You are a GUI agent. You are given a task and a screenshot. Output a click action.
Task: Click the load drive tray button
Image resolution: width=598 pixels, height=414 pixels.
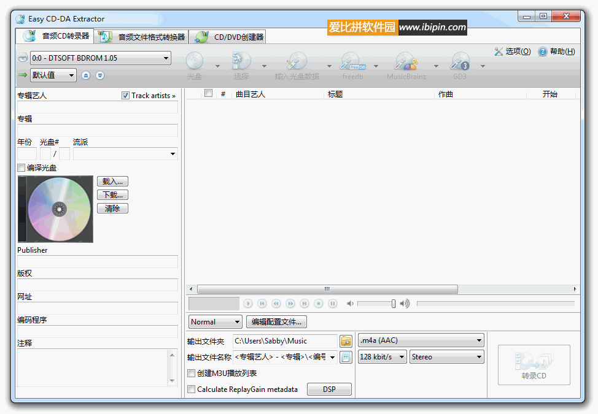[100, 75]
